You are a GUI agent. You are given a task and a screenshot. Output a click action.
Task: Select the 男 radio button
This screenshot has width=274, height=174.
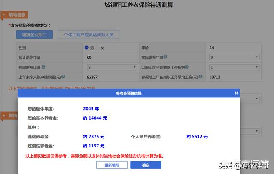86,48
